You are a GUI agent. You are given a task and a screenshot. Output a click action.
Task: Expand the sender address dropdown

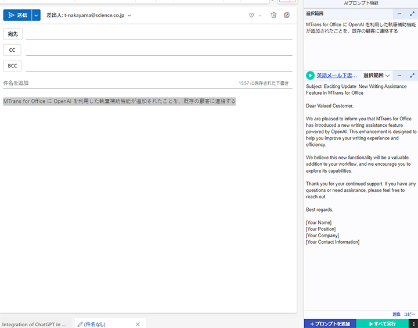(x=129, y=16)
